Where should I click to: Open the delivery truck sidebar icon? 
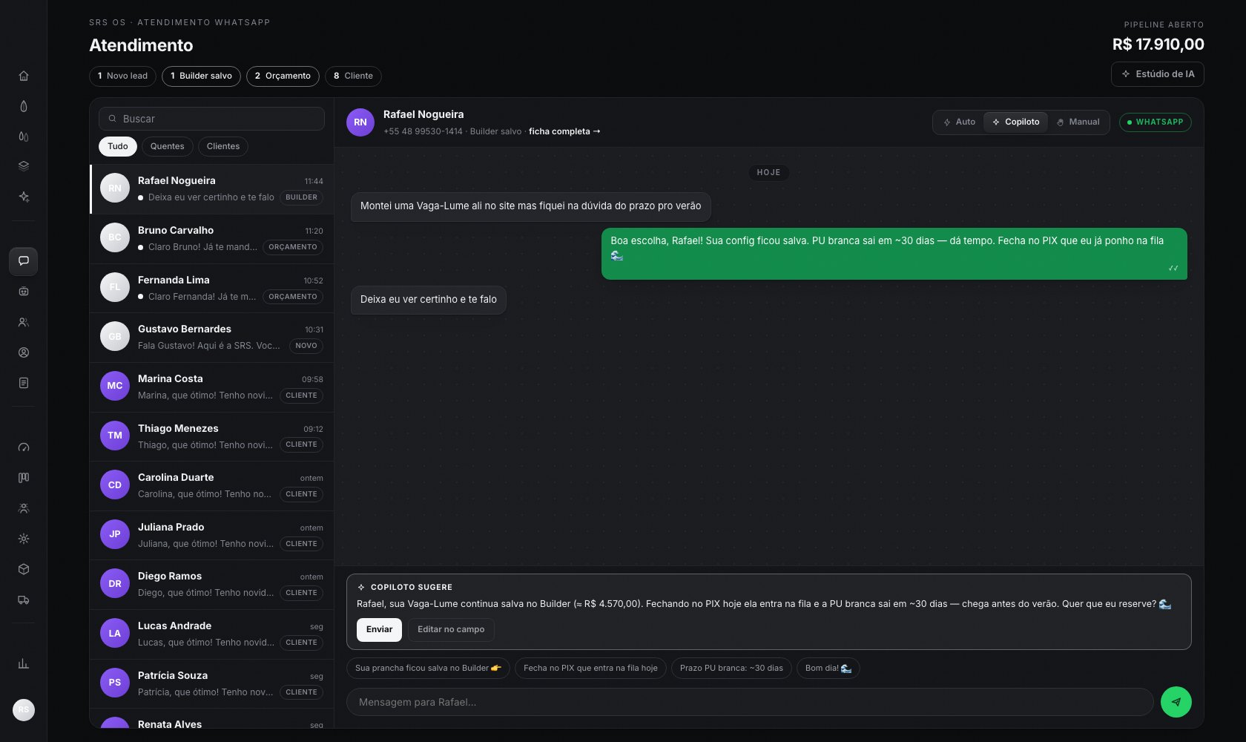tap(24, 600)
